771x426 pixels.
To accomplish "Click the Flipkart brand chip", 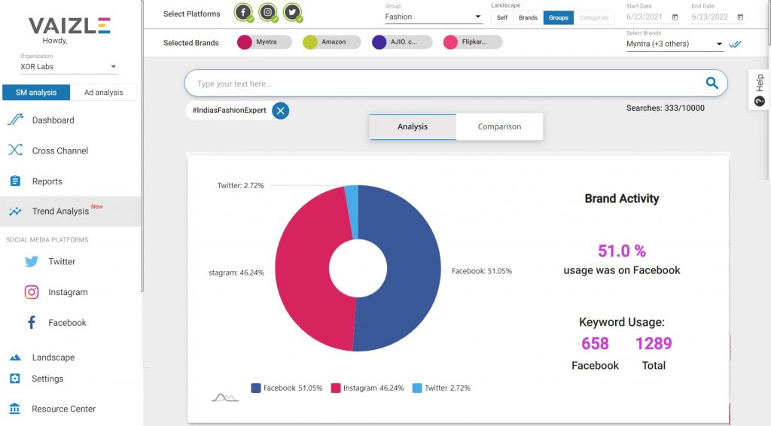I will (x=473, y=42).
